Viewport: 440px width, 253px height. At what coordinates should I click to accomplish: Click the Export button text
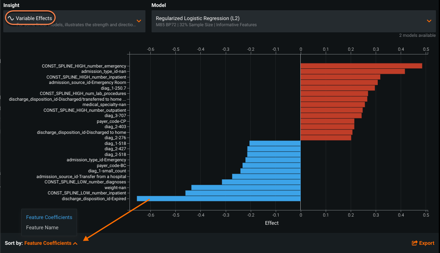[x=426, y=243]
